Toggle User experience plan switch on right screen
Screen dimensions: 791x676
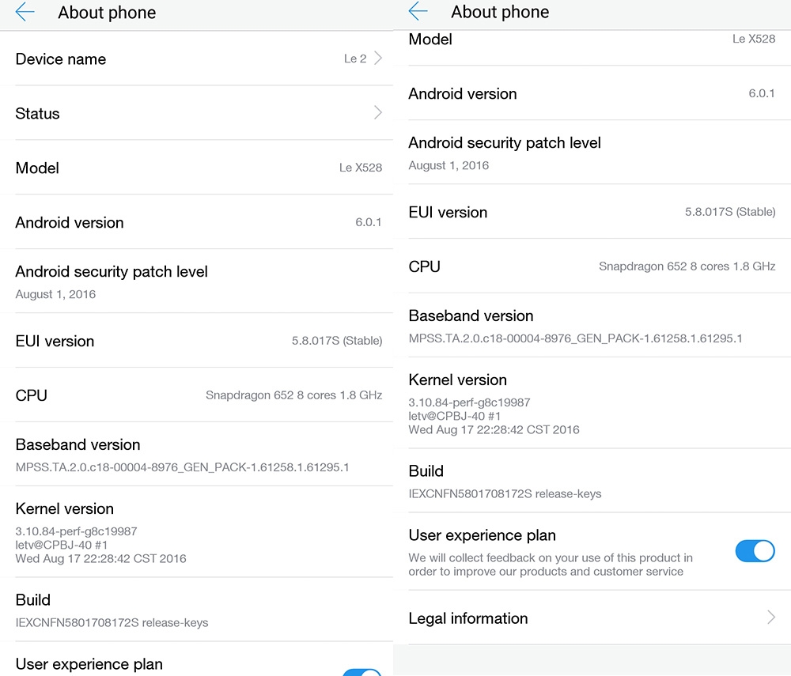(755, 551)
